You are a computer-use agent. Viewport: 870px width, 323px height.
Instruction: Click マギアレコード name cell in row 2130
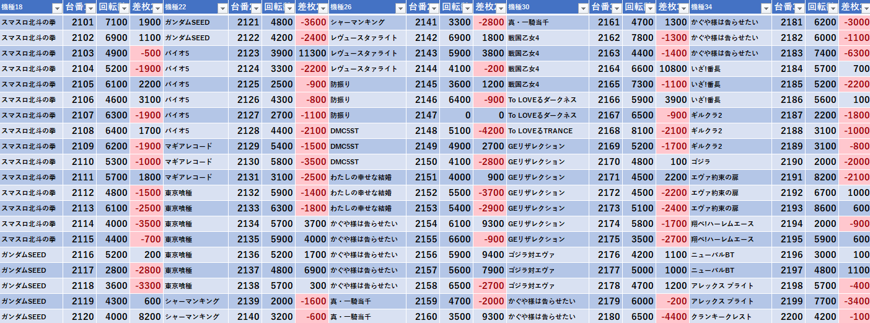(x=195, y=162)
